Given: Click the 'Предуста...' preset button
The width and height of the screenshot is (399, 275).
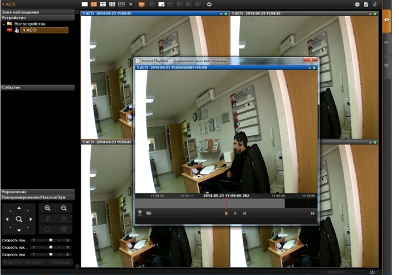Looking at the screenshot, I should (13, 262).
